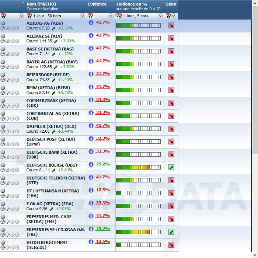Open Evidence column period dropdown

click(x=111, y=16)
